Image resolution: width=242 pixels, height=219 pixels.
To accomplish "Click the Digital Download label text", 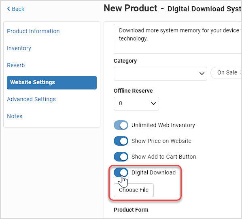I will pos(153,172).
